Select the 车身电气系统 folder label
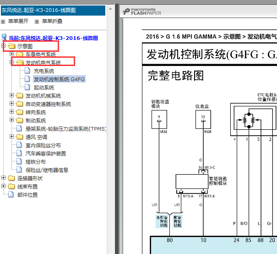The width and height of the screenshot is (277, 254). pyautogui.click(x=41, y=55)
